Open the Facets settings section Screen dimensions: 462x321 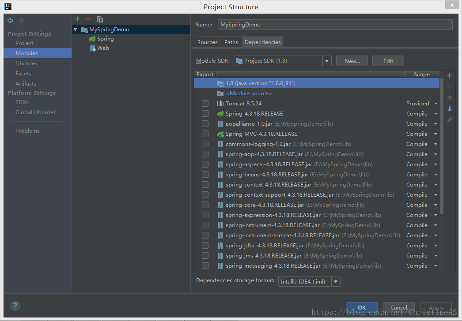[x=23, y=74]
